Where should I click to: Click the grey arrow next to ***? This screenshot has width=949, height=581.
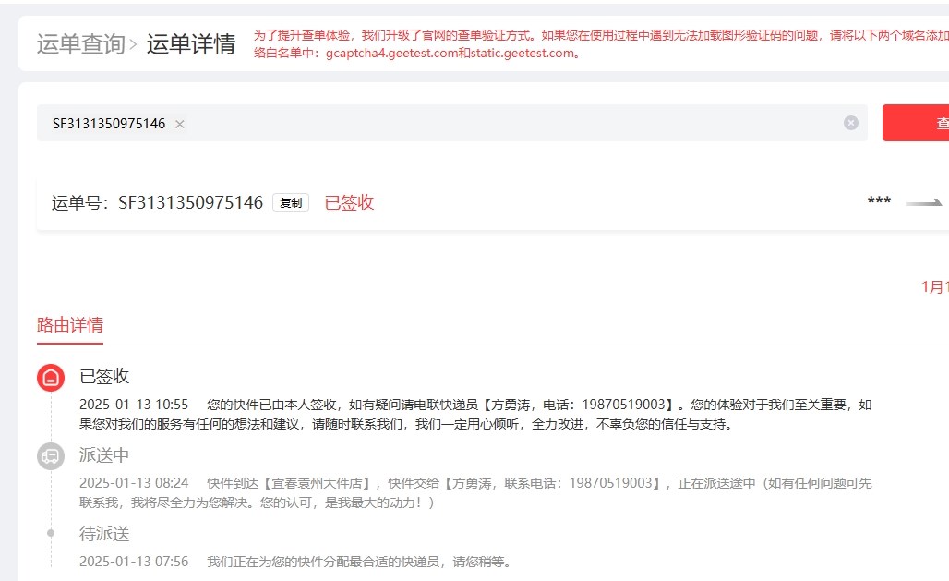click(x=923, y=203)
